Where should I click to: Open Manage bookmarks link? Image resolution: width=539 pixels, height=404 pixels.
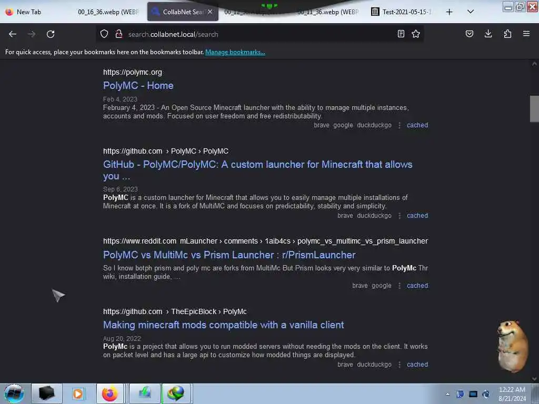coord(235,52)
